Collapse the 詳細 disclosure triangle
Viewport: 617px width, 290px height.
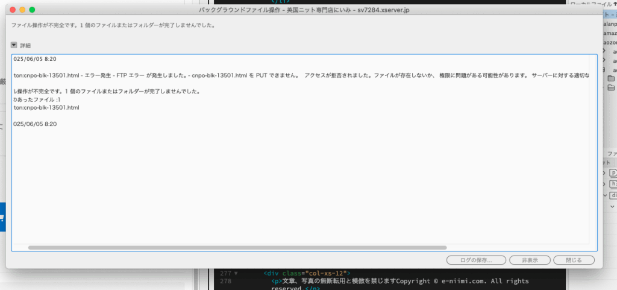point(14,45)
